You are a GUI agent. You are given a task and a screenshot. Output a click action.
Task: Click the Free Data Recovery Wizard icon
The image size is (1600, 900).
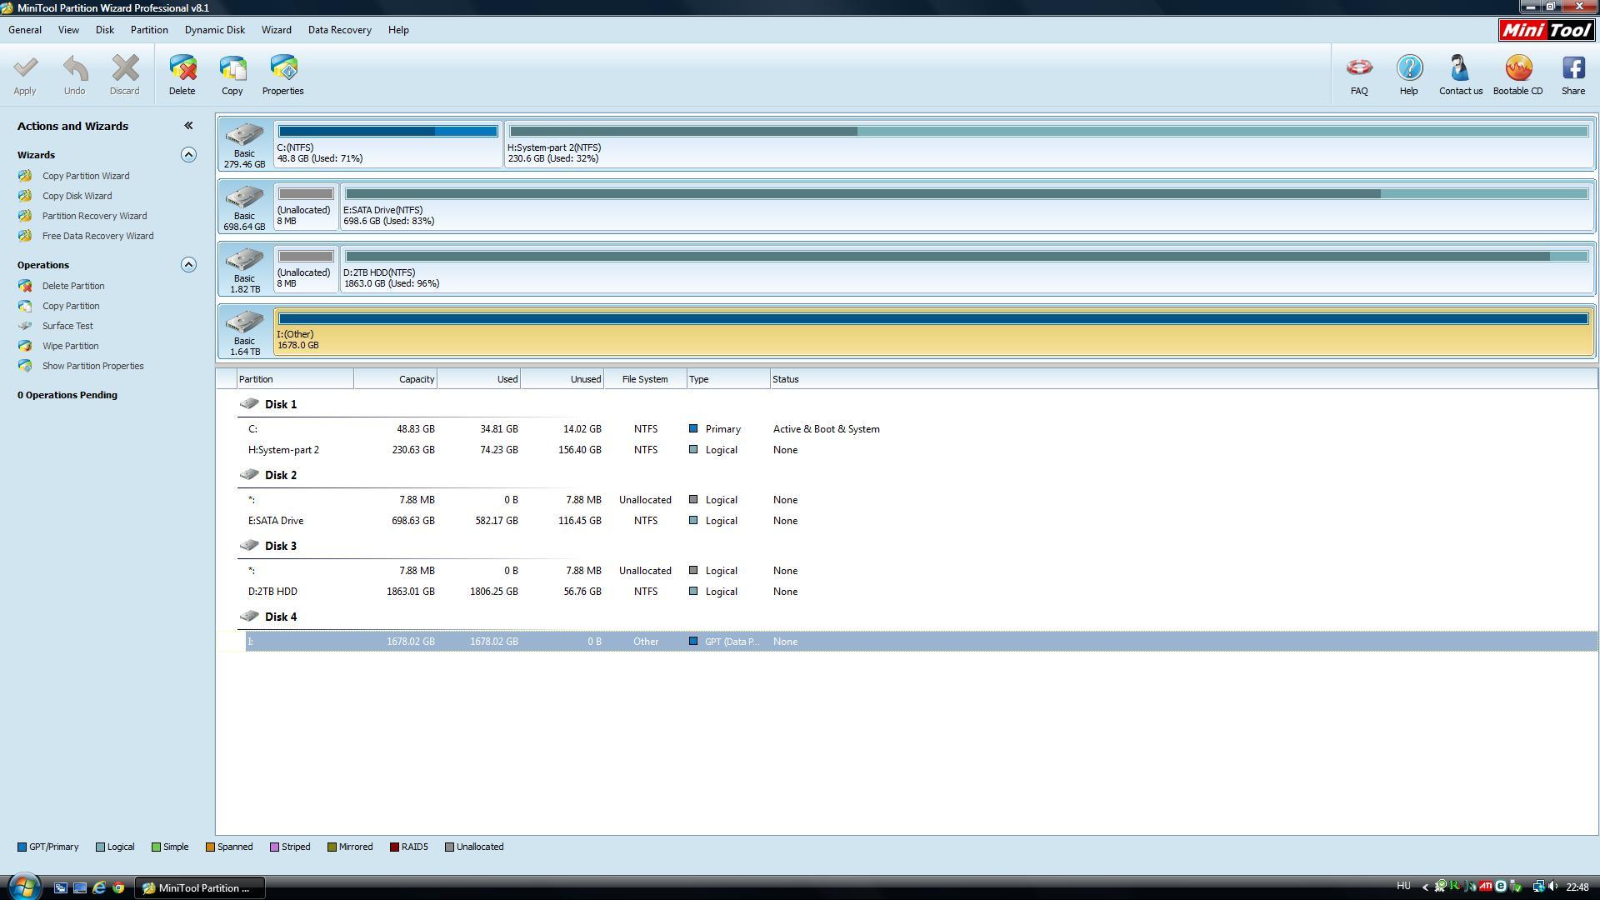pos(25,236)
